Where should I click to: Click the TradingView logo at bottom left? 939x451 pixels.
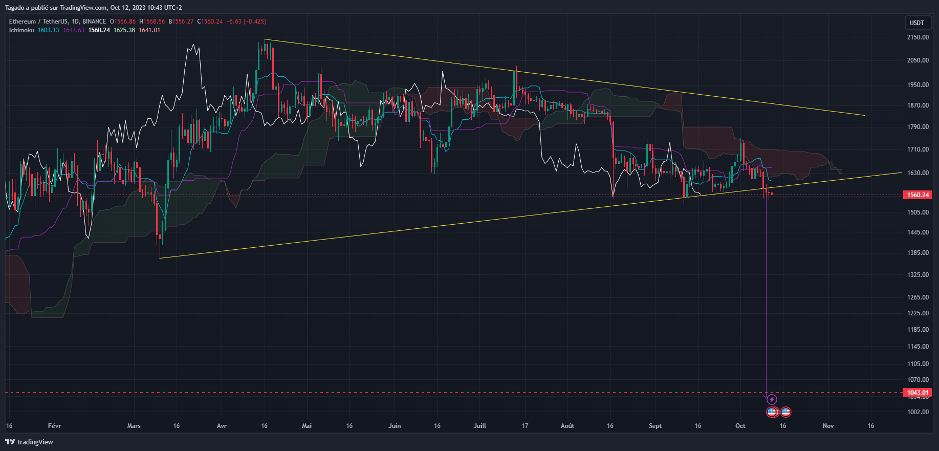(x=29, y=442)
